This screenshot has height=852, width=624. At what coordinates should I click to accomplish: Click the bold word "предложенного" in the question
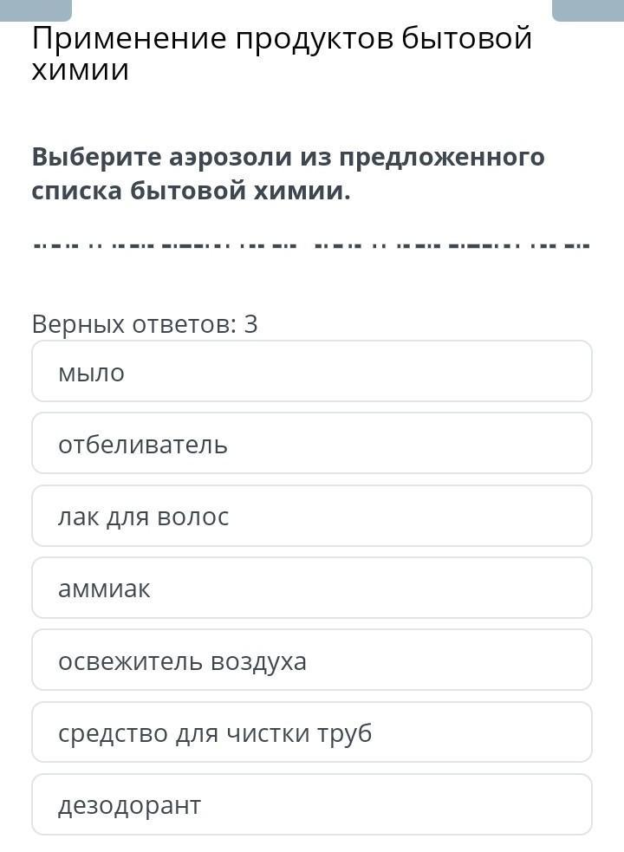(441, 158)
